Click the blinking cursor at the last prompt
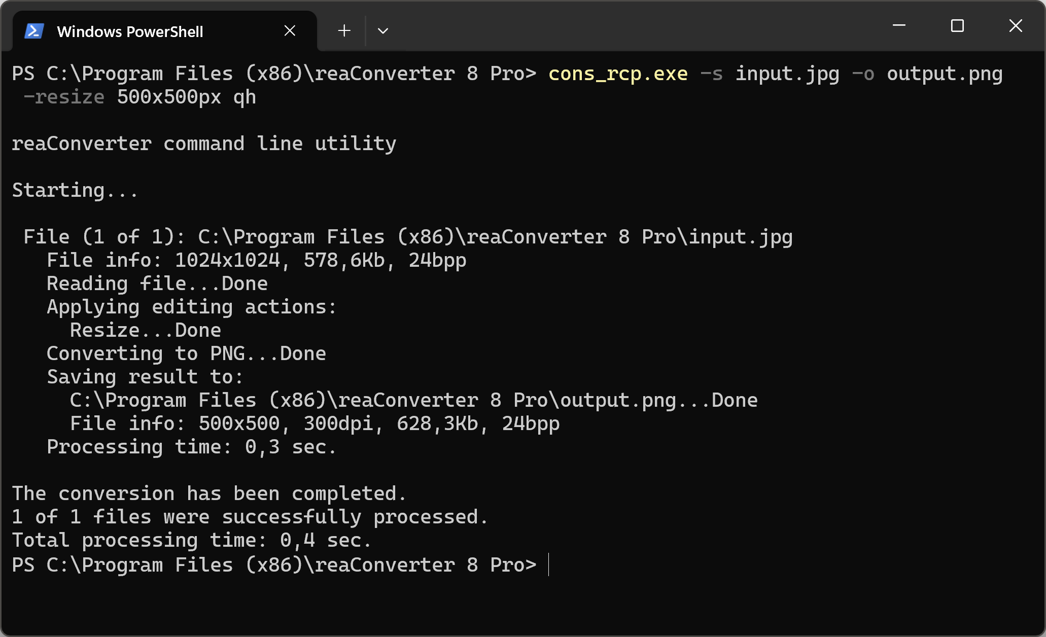Image resolution: width=1046 pixels, height=637 pixels. point(549,565)
